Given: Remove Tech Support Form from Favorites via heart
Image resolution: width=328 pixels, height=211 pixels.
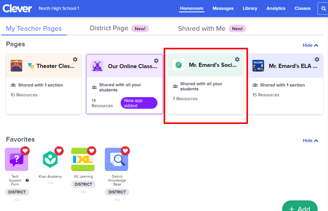Looking at the screenshot, I should pos(25,151).
